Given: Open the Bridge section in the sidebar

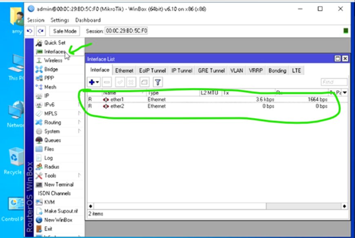Looking at the screenshot, I should click(x=51, y=69).
